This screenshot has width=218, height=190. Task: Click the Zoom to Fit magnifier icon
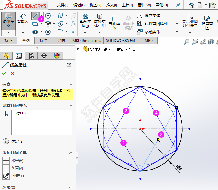pyautogui.click(x=186, y=42)
